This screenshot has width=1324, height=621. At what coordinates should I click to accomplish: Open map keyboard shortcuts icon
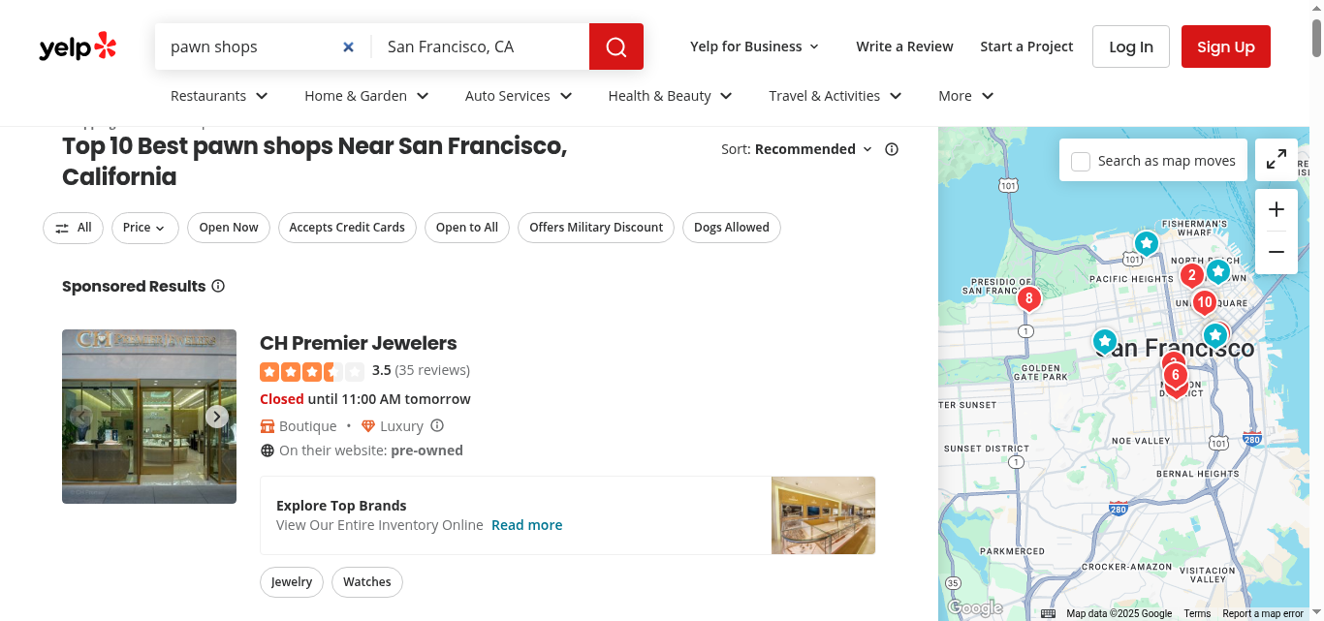[1048, 613]
